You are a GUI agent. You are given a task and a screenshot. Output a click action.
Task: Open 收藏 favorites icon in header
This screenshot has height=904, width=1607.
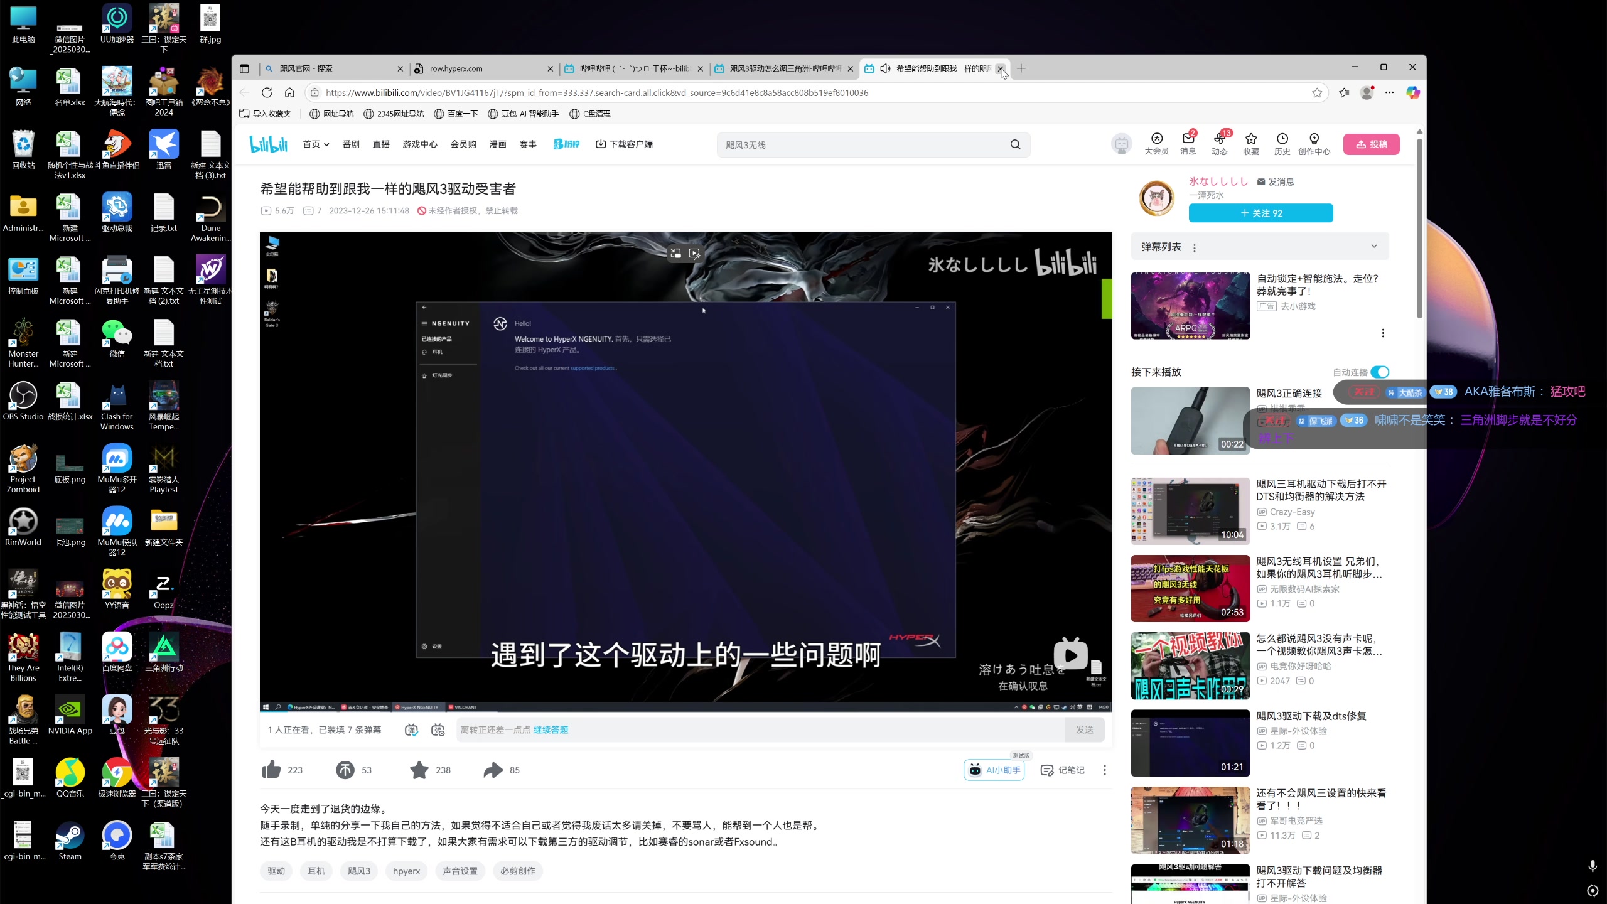click(x=1250, y=144)
